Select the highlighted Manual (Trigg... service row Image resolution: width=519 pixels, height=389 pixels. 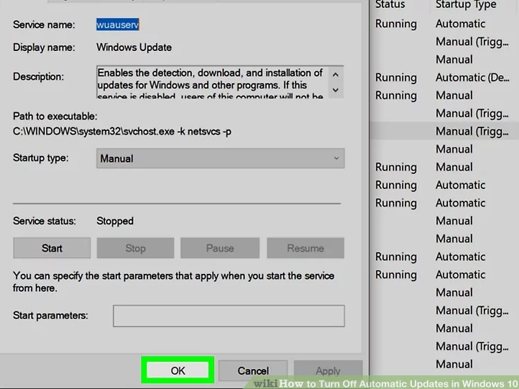pyautogui.click(x=446, y=131)
